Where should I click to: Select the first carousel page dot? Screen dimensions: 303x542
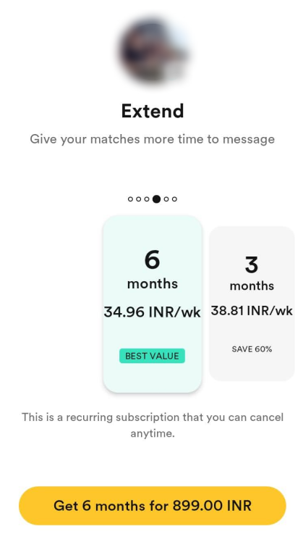tap(130, 199)
